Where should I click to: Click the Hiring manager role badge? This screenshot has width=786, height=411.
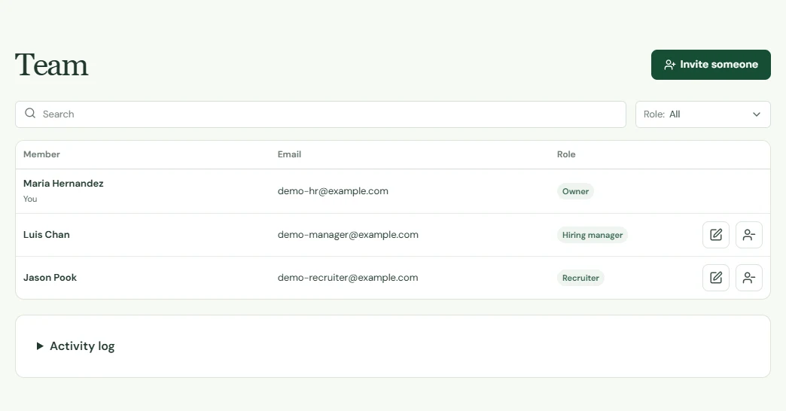tap(592, 235)
